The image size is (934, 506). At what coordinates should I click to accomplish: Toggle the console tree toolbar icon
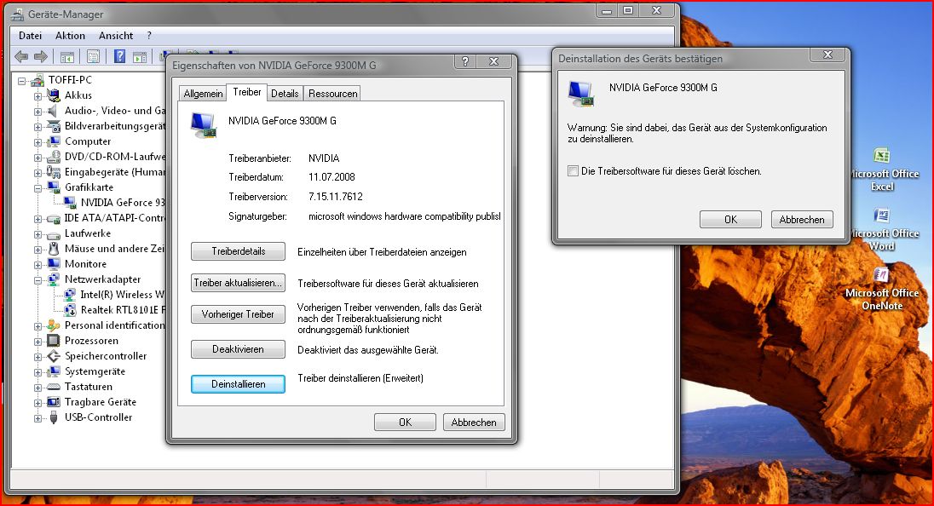(67, 57)
